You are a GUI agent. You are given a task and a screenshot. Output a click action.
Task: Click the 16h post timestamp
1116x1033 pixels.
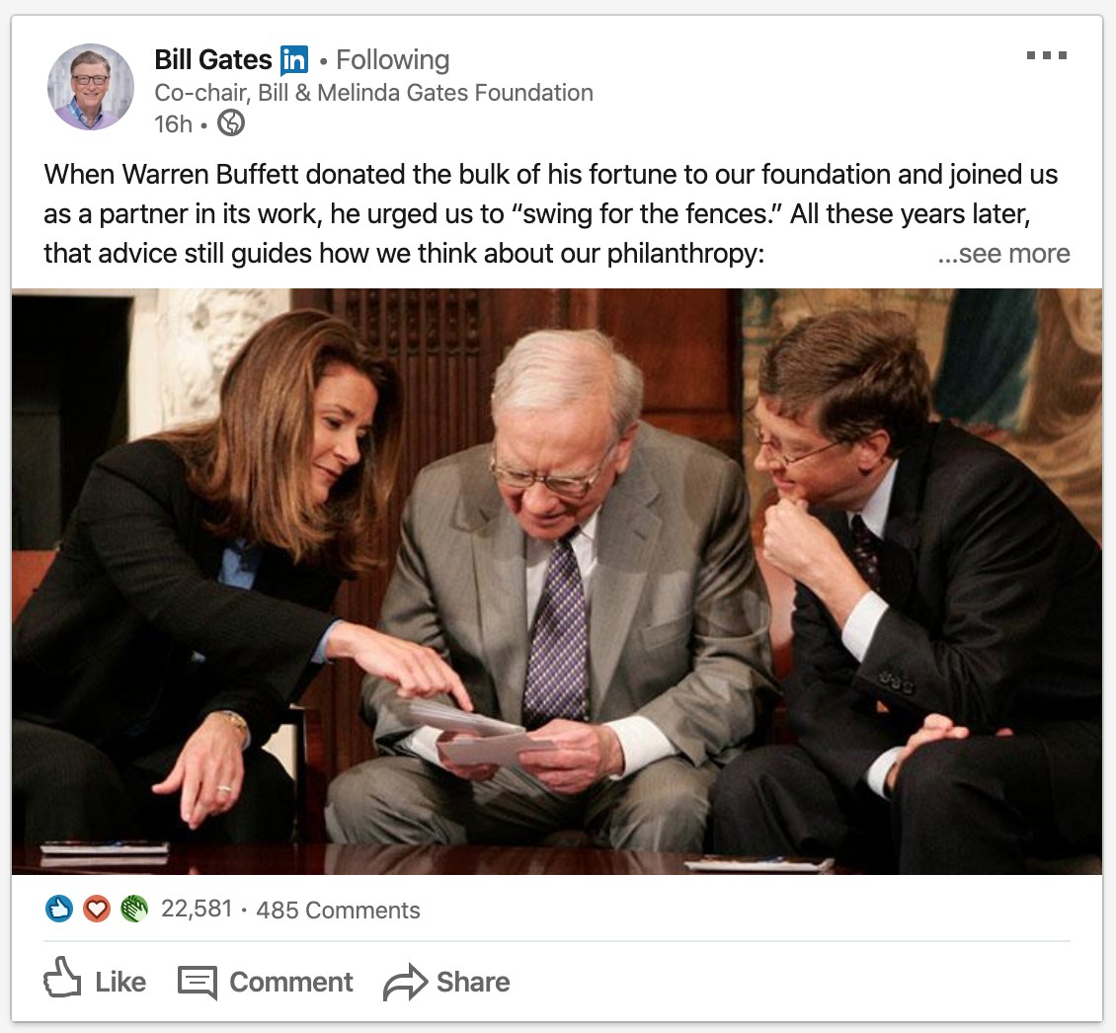pyautogui.click(x=173, y=123)
